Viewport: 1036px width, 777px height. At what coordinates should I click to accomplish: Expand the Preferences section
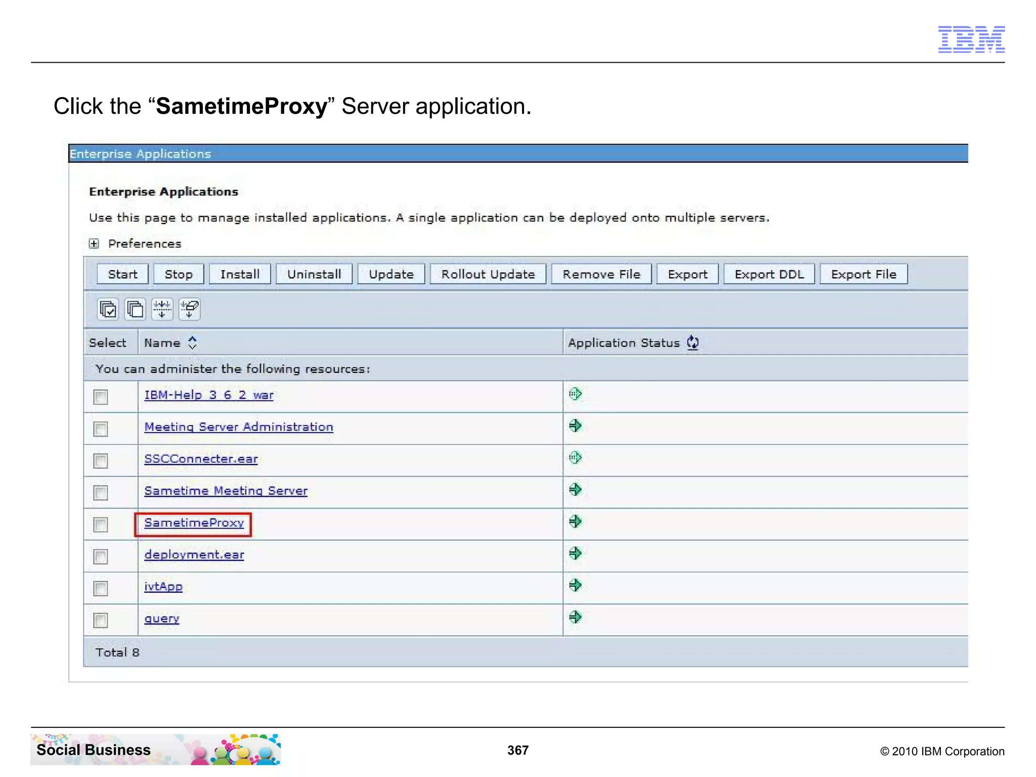pyautogui.click(x=94, y=244)
